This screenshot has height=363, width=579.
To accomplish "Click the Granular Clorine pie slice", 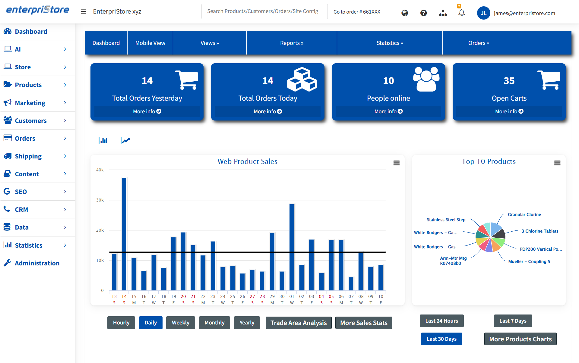I will coord(495,229).
